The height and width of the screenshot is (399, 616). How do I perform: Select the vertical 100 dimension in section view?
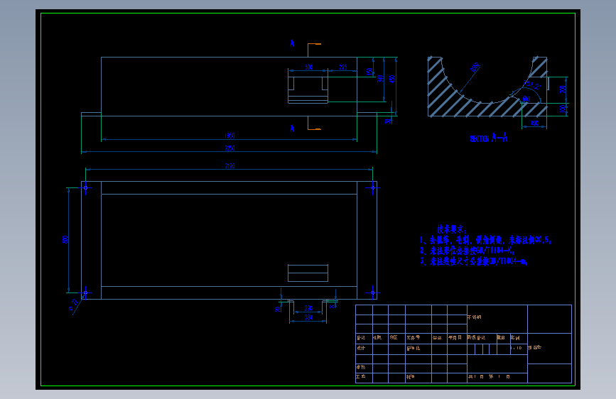[x=563, y=109]
